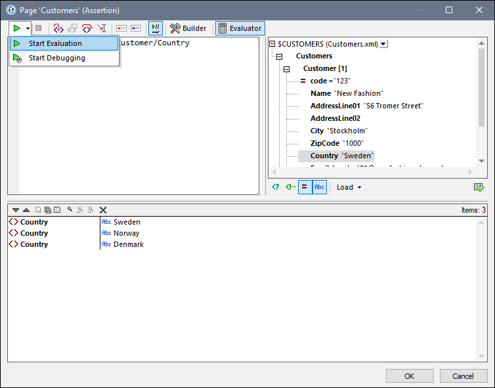Click the next result down-arrow icon
495x388 pixels.
pos(16,210)
